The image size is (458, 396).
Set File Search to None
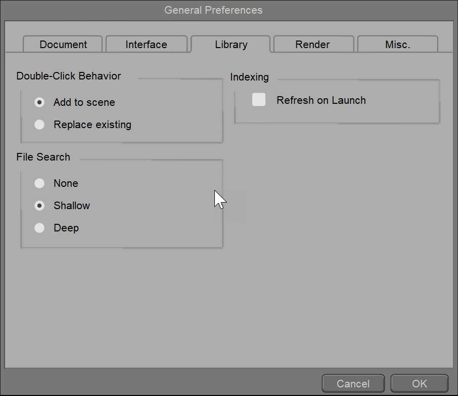pos(39,183)
